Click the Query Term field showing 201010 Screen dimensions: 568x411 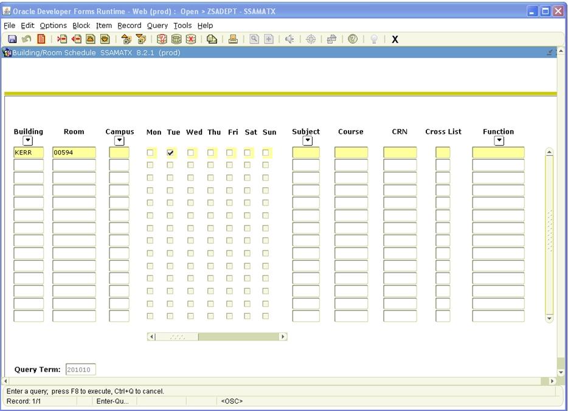81,370
